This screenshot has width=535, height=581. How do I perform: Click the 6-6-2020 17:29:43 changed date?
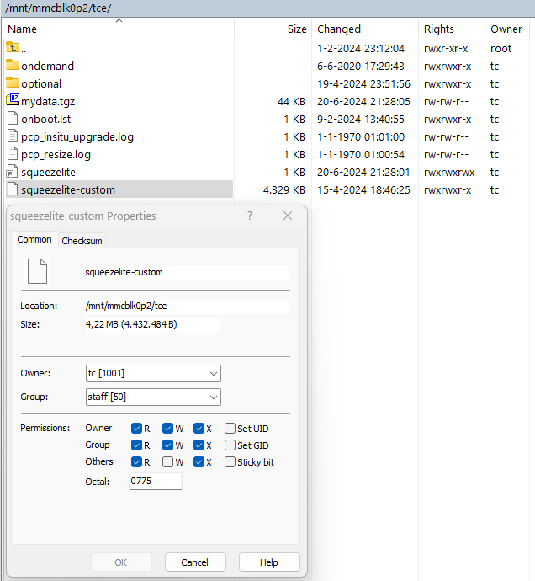361,66
